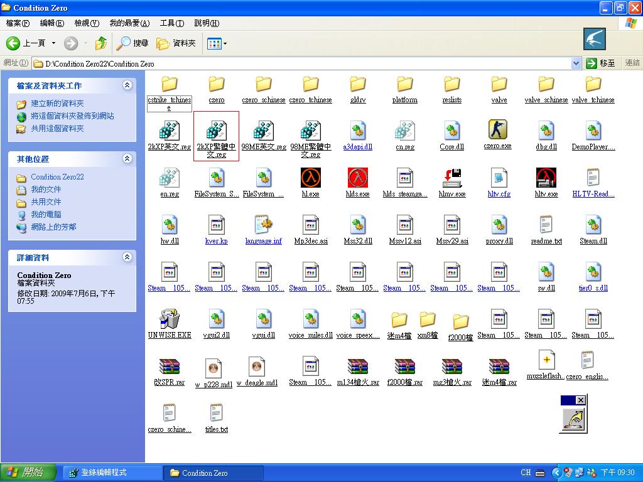
Task: Click the Condition Zero taskbar button
Action: coord(213,473)
